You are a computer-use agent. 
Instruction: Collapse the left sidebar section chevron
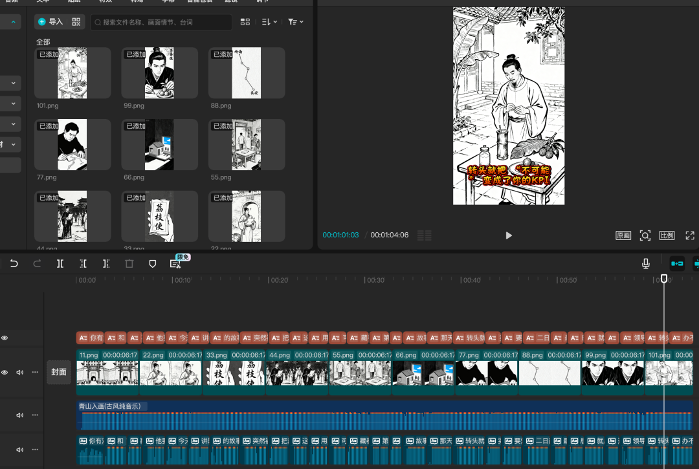point(13,23)
